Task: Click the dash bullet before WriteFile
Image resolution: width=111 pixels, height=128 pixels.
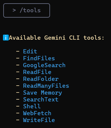Action: (18, 120)
